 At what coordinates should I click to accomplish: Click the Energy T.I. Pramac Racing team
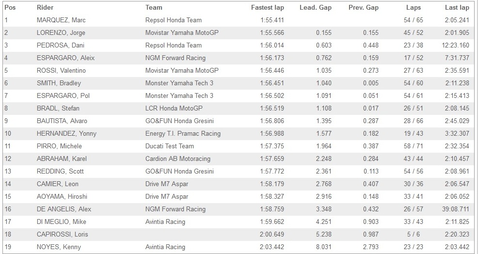183,133
